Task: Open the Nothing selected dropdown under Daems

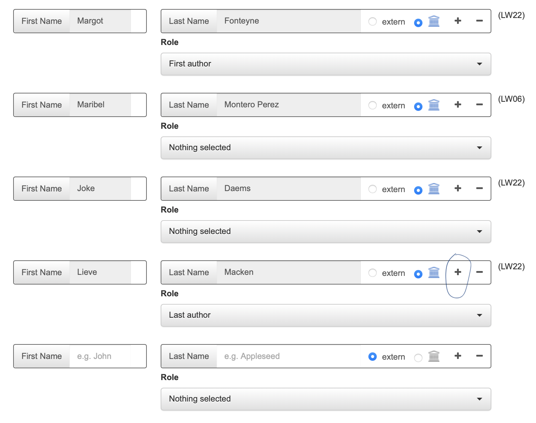Action: click(325, 232)
